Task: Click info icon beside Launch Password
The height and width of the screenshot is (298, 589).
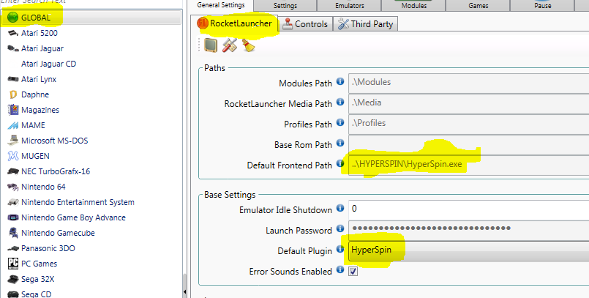Action: 339,230
